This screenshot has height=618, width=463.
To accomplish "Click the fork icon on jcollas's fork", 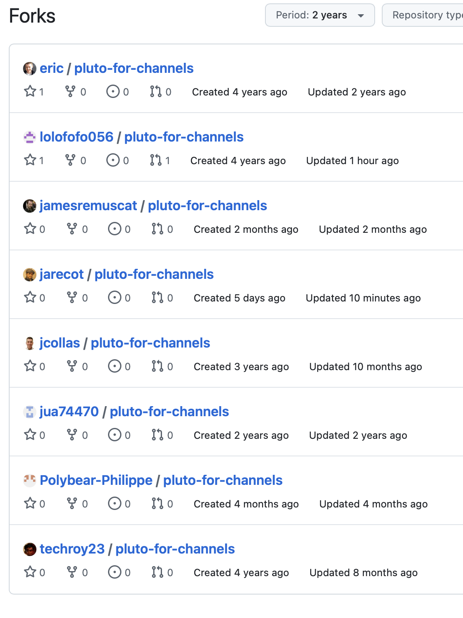I will [72, 366].
